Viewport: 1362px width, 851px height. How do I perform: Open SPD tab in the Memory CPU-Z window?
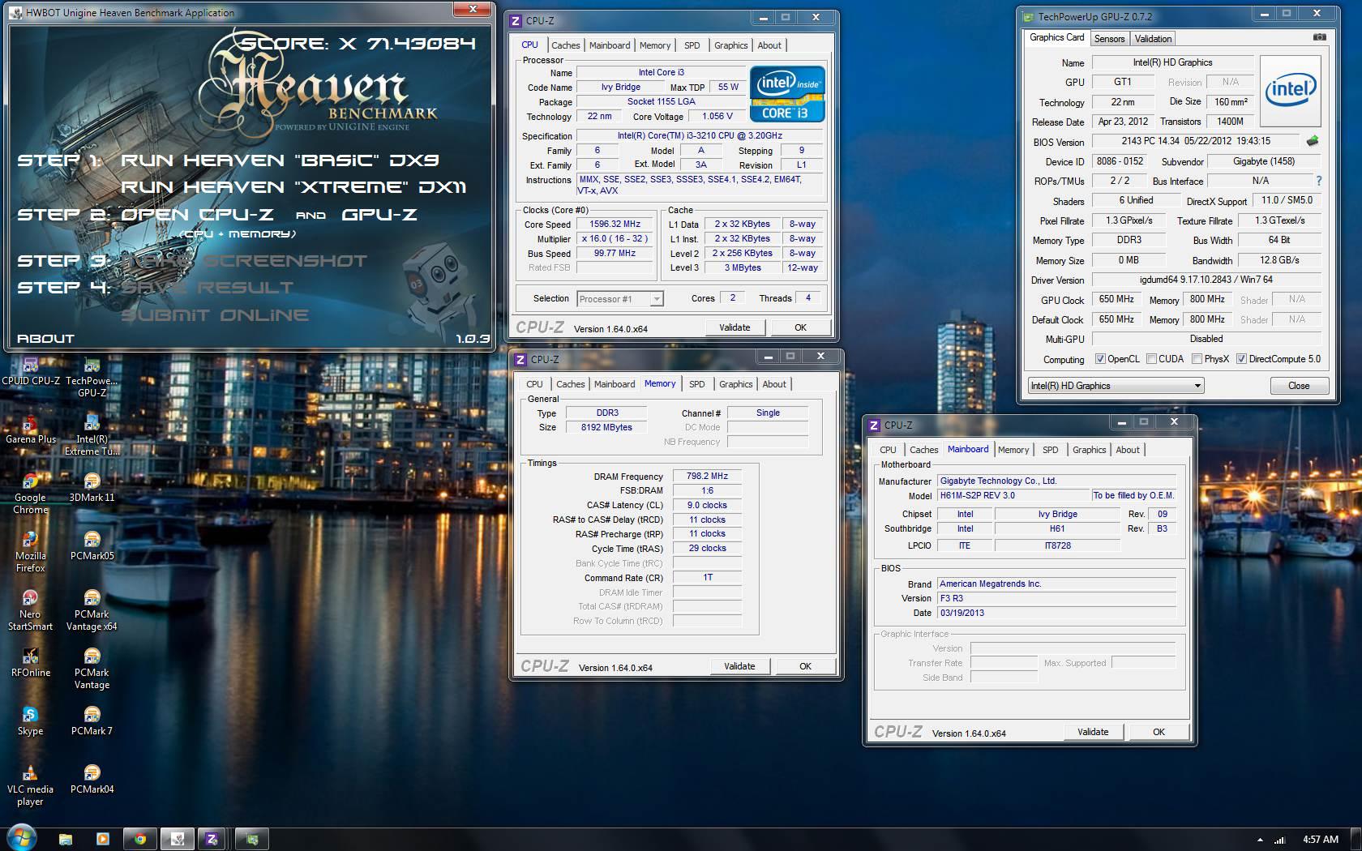coord(697,384)
